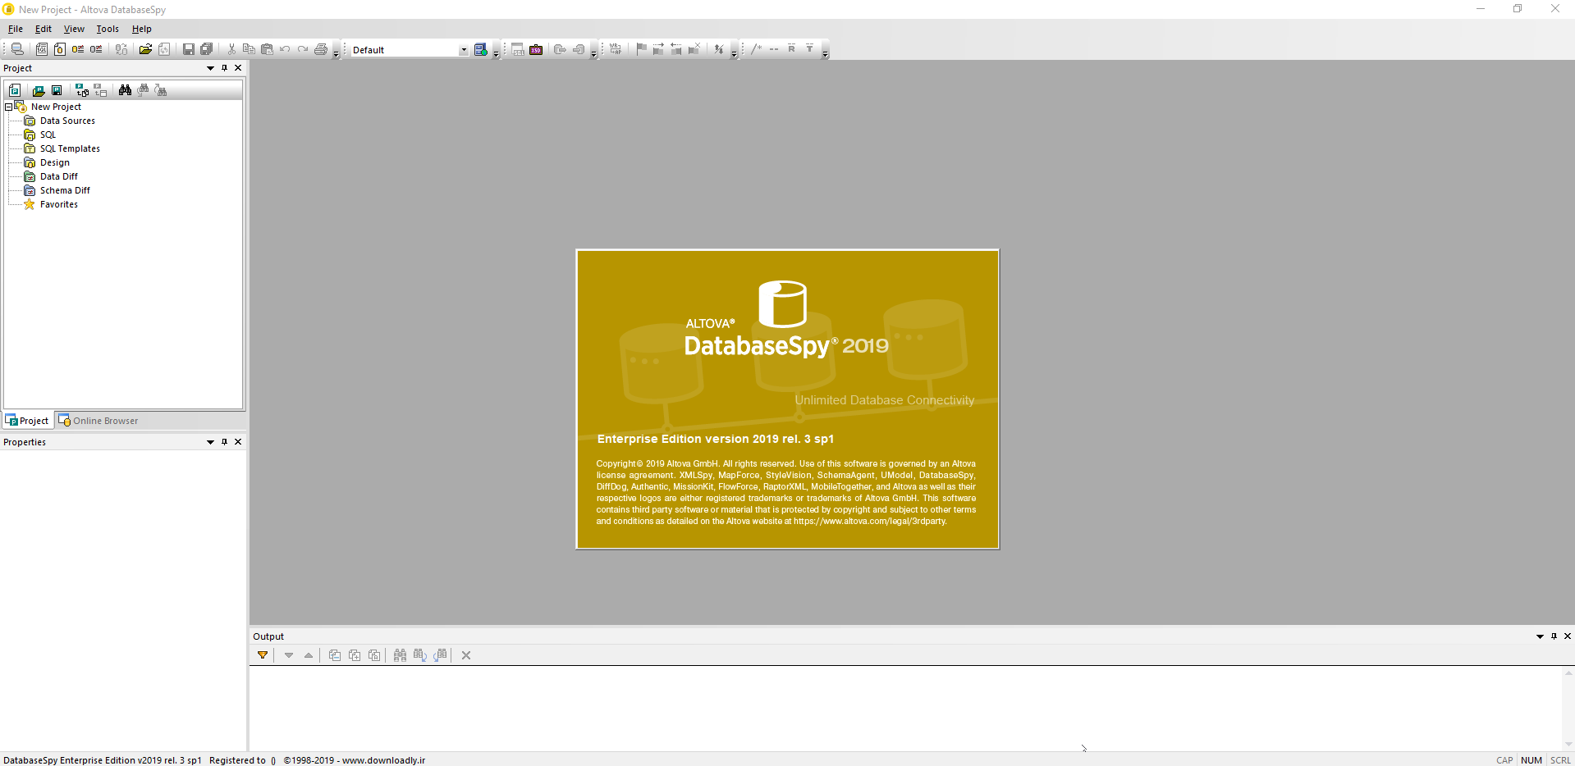Close the Properties pane
The image size is (1575, 766).
[x=238, y=442]
